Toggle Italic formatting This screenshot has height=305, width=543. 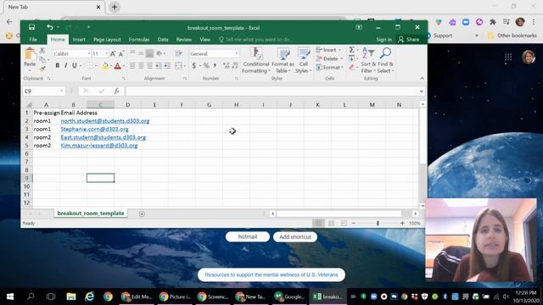click(66, 66)
